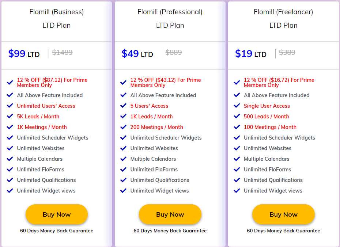Click the checkmark beside Unlimited FloForms in Freelancer plan
Image resolution: width=340 pixels, height=247 pixels.
coord(237,170)
